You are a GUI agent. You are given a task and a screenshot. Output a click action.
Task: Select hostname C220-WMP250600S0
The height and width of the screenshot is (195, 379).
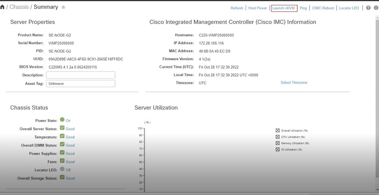click(x=216, y=35)
